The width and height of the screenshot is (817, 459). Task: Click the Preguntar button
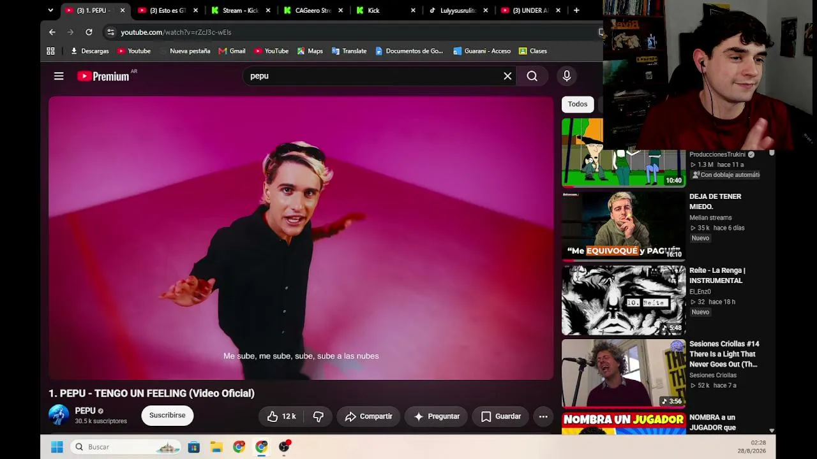pos(437,416)
